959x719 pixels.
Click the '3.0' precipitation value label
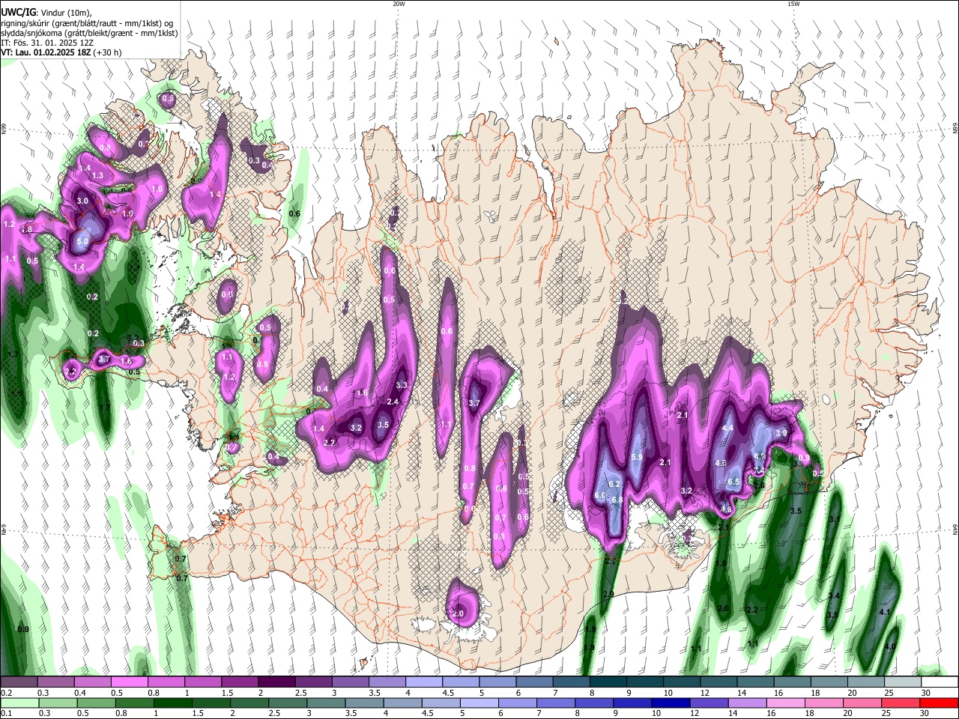tap(82, 201)
